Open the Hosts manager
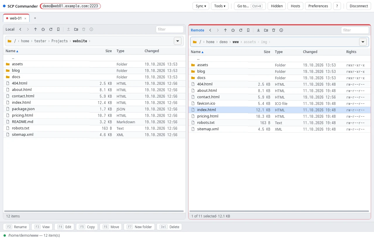Image resolution: width=374 pixels, height=239 pixels. pyautogui.click(x=295, y=6)
